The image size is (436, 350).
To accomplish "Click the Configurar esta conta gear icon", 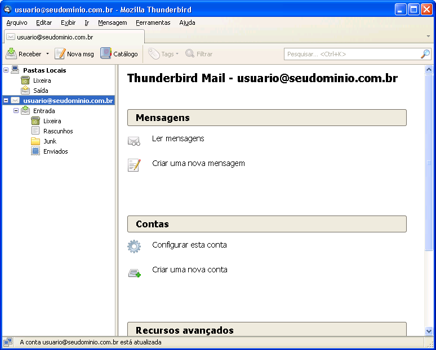I will pyautogui.click(x=134, y=246).
